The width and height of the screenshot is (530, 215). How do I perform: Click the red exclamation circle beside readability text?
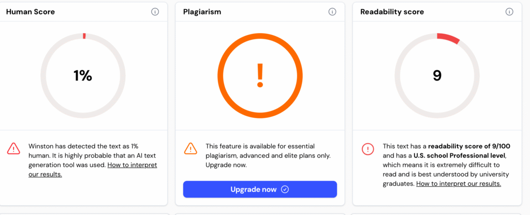[x=368, y=149]
